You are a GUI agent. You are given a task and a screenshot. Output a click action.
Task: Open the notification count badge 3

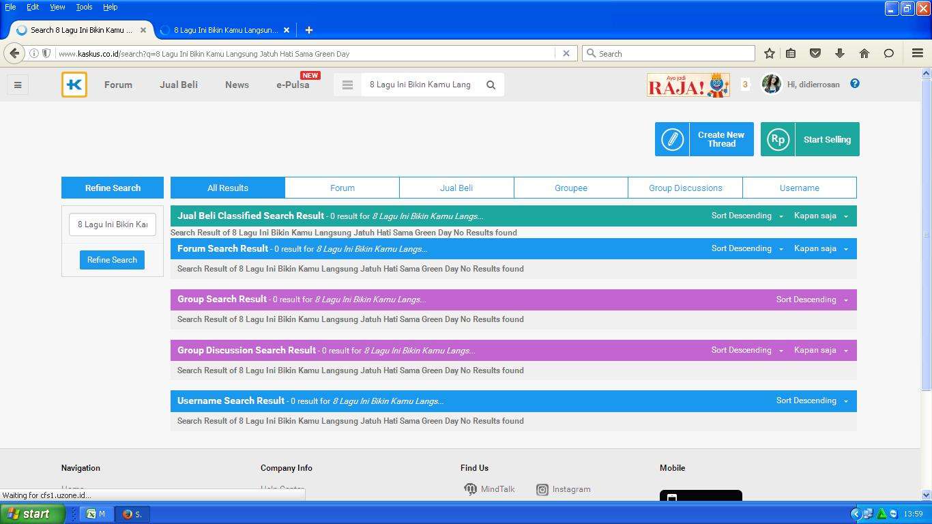[x=745, y=85]
